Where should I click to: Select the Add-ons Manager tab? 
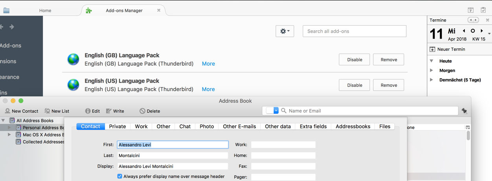[124, 11]
